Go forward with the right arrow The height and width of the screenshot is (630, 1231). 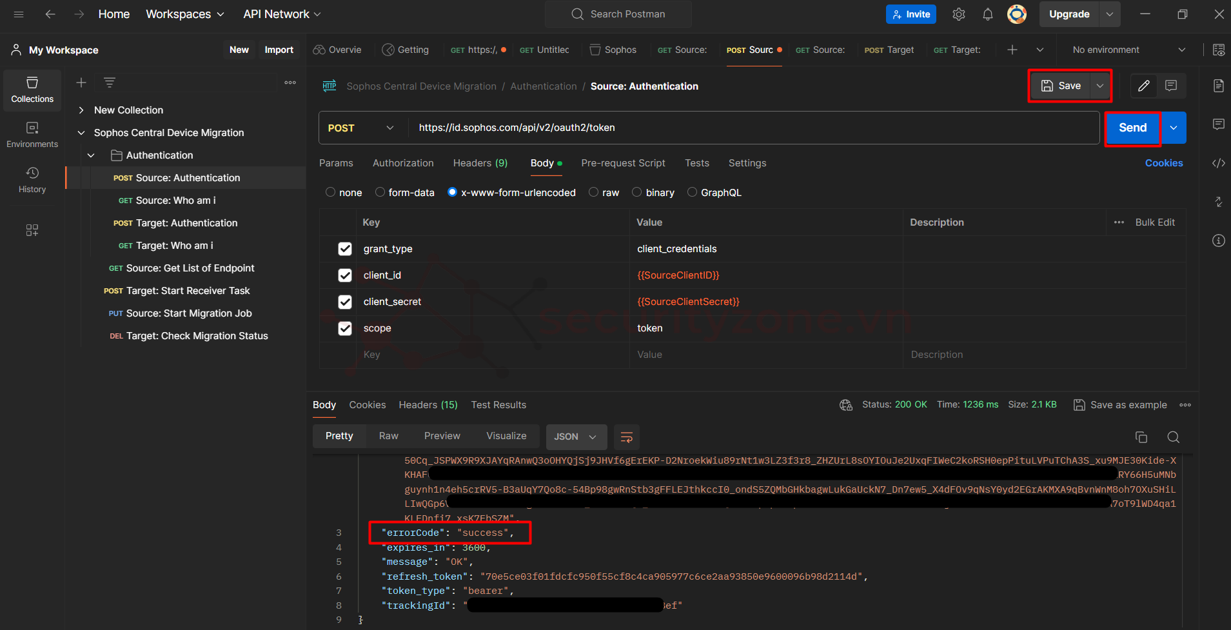click(79, 14)
